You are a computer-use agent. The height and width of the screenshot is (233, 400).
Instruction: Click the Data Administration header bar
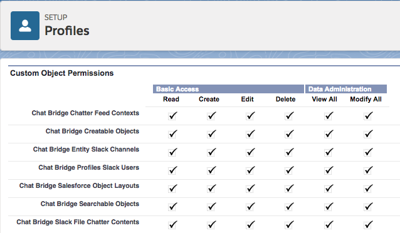(346, 89)
